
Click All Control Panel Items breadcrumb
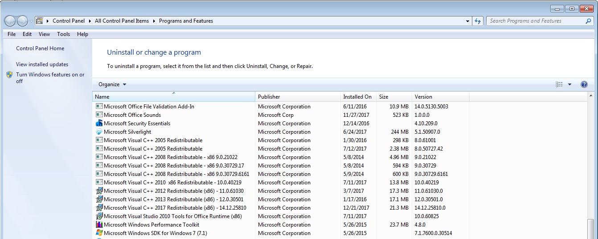[x=122, y=21]
